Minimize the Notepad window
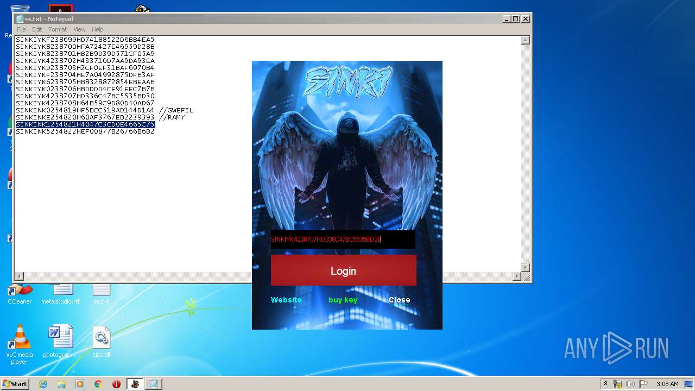Screen dimensions: 695x391 [507, 19]
